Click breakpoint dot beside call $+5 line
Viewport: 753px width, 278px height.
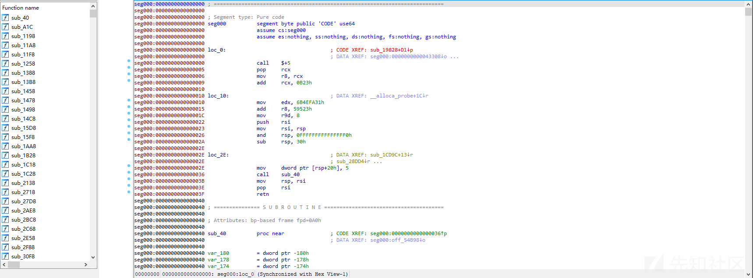[x=129, y=61]
